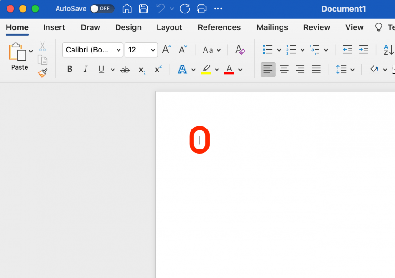This screenshot has height=278, width=395.
Task: Apply bold formatting
Action: tap(69, 69)
